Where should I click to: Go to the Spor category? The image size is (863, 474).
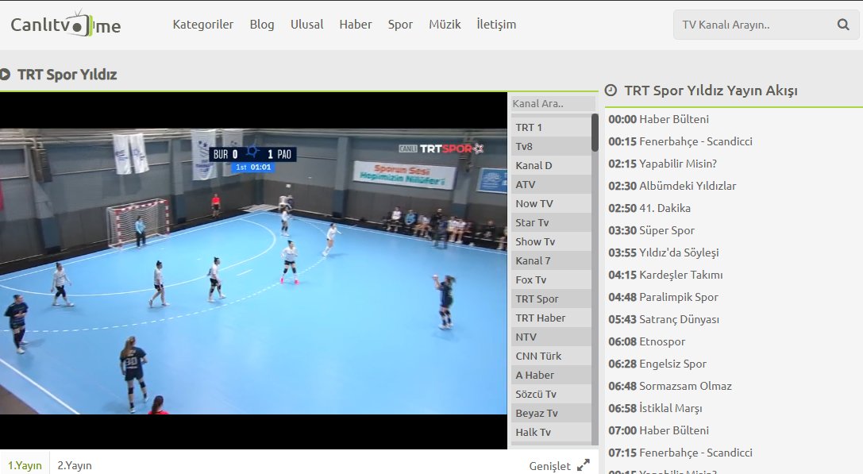[x=400, y=25]
